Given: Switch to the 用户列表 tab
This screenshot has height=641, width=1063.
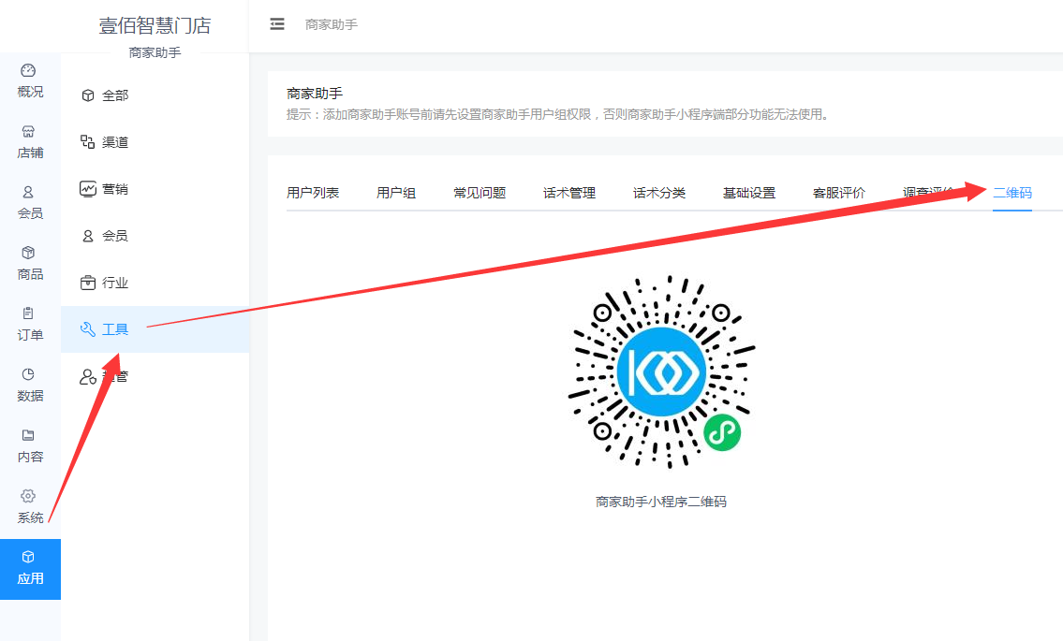Looking at the screenshot, I should click(313, 193).
